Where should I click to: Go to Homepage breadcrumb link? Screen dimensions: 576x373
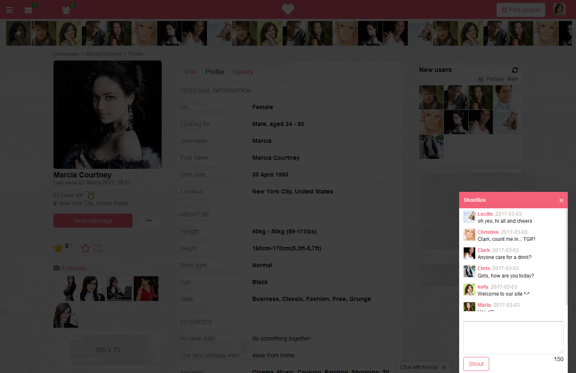tap(66, 54)
